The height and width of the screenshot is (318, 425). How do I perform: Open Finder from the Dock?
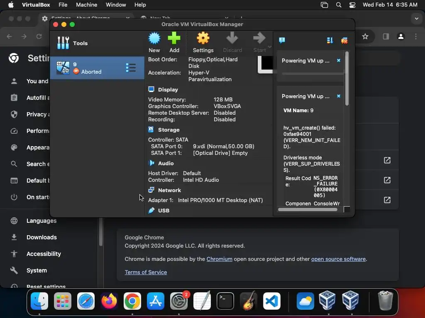pos(39,301)
